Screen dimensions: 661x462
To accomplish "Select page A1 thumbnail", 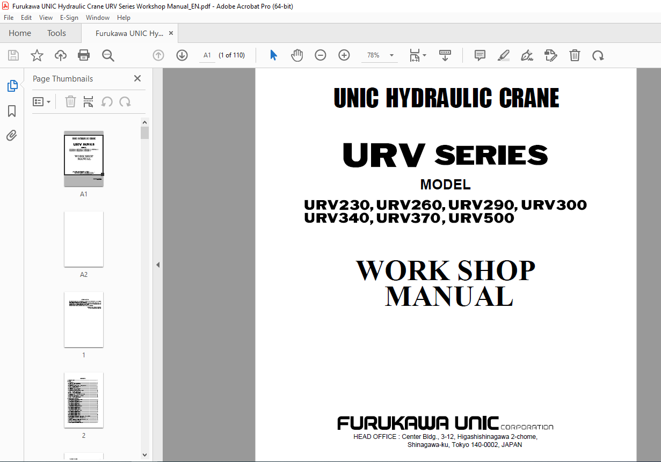I will (x=84, y=159).
